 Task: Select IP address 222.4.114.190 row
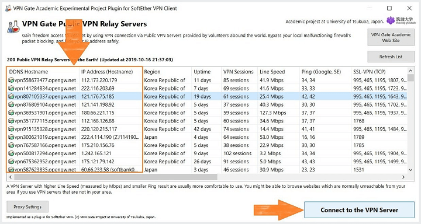pos(111,137)
